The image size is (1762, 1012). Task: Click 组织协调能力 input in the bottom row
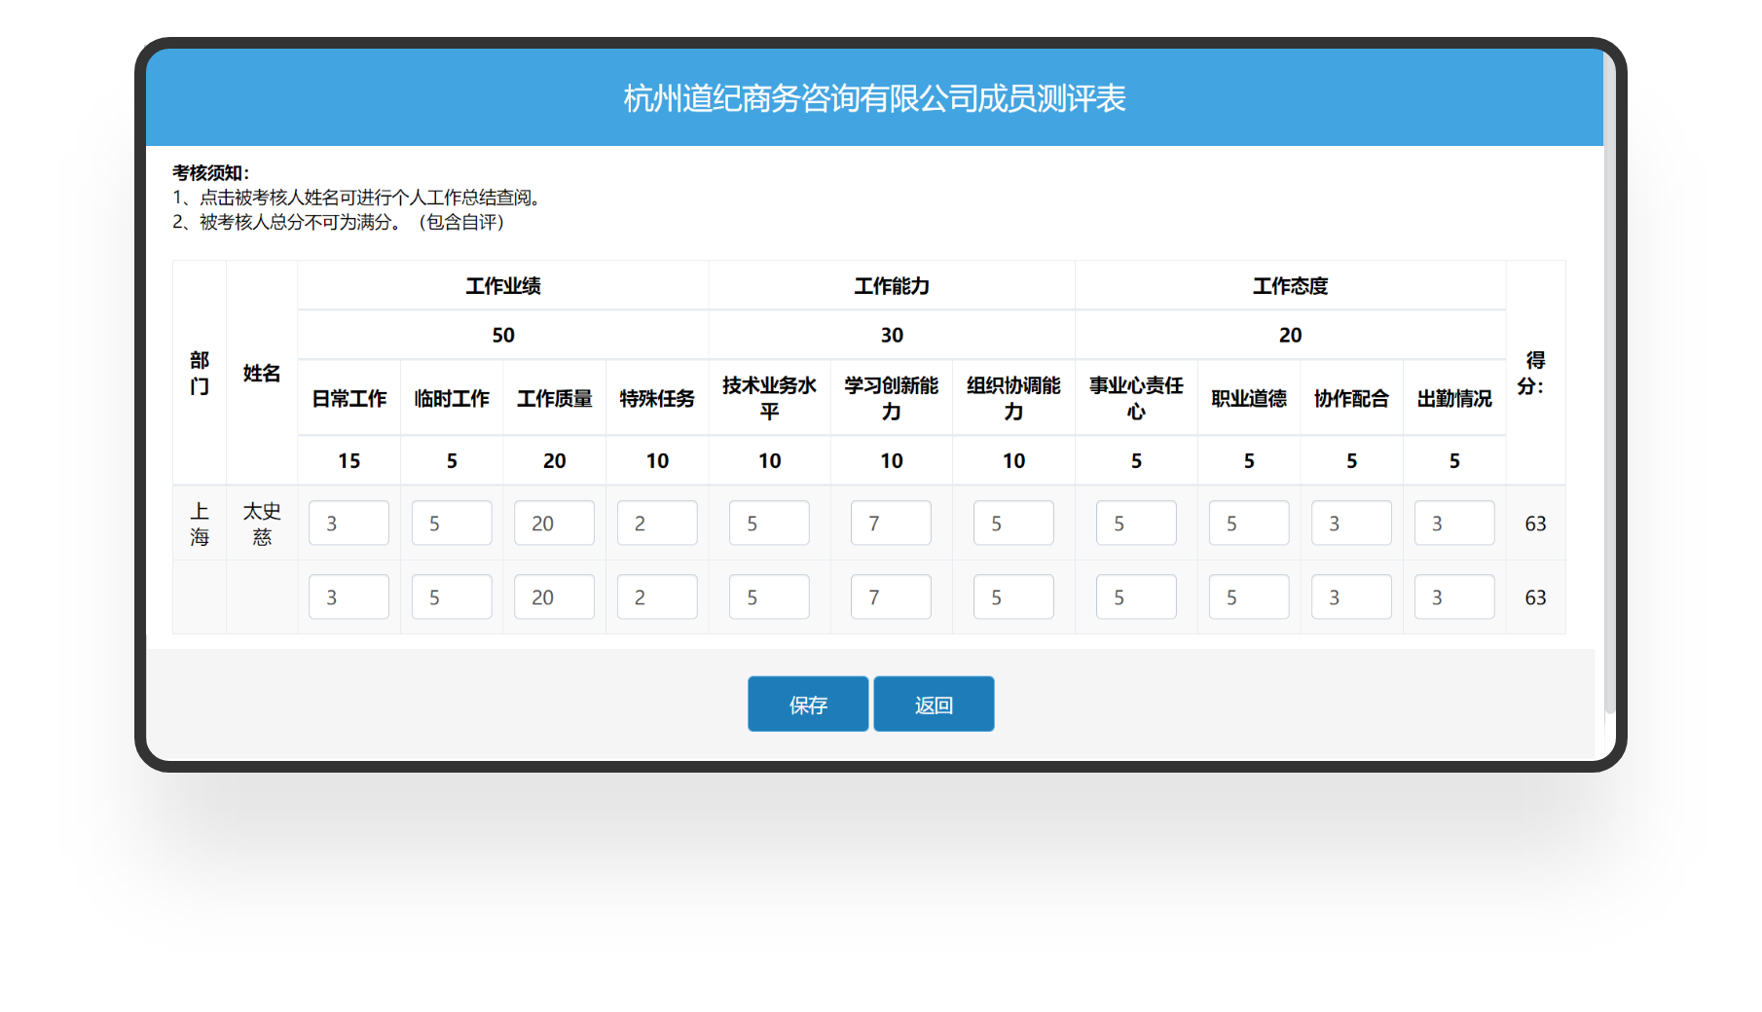(x=1013, y=597)
